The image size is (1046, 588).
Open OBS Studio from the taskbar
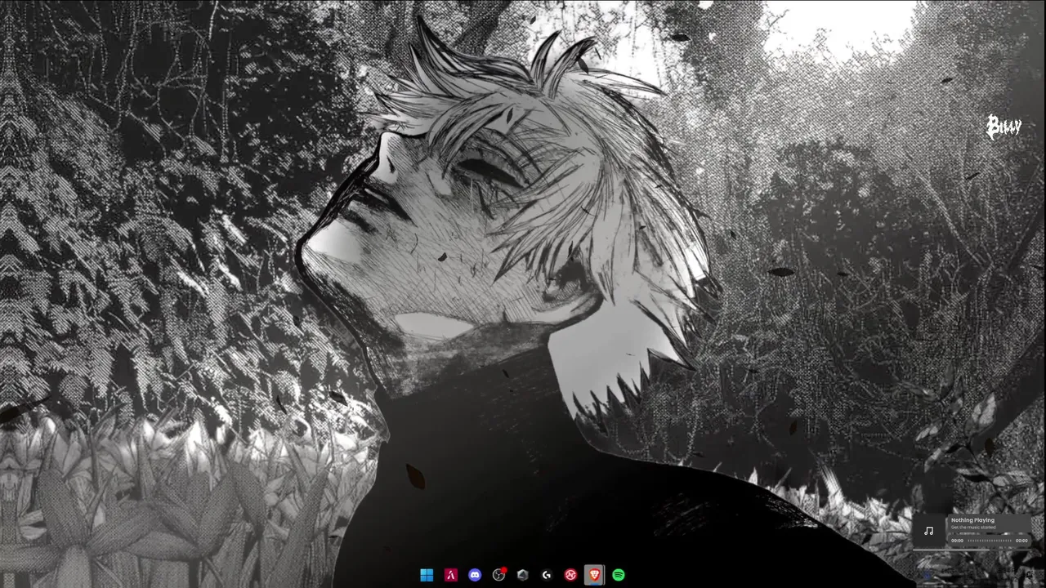pyautogui.click(x=498, y=575)
